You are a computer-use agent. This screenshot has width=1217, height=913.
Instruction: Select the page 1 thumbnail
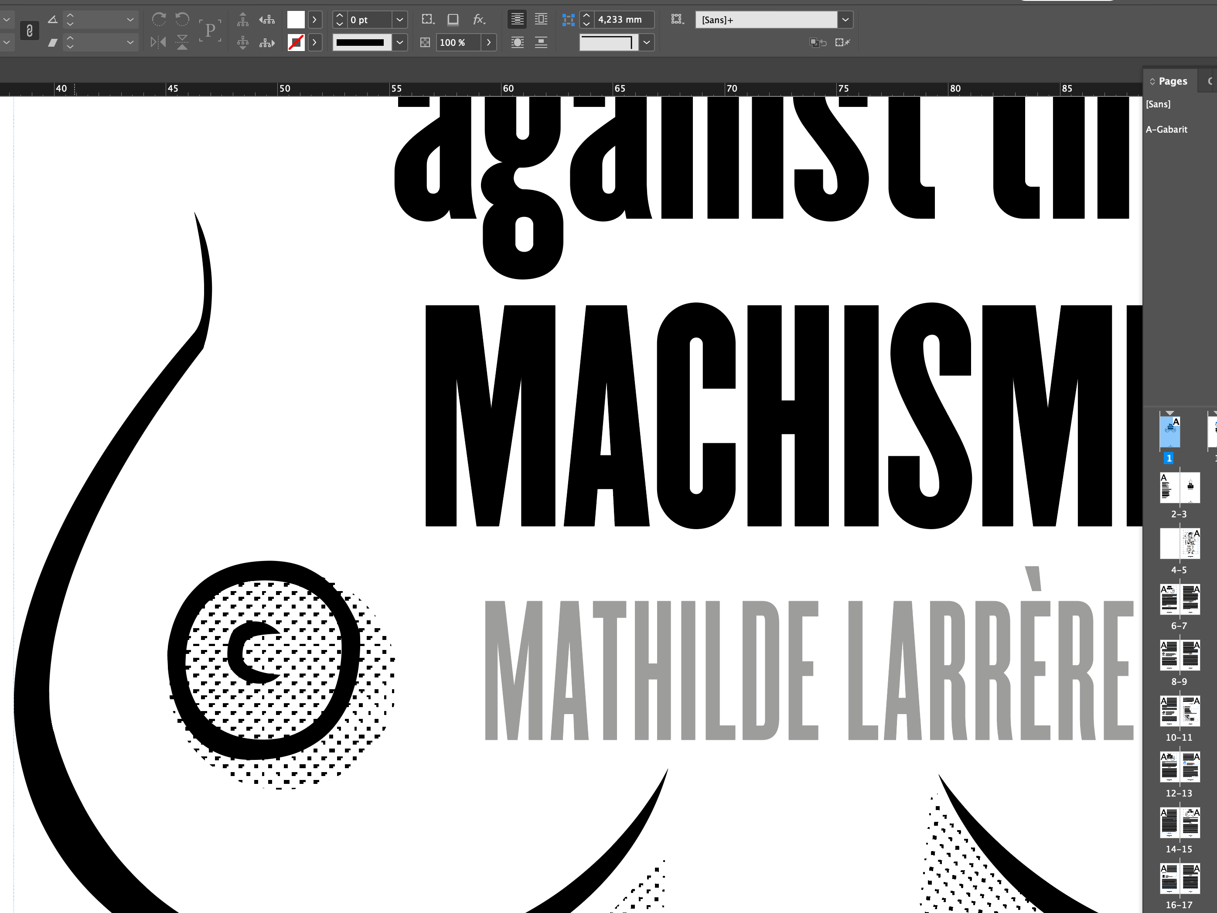click(1169, 432)
